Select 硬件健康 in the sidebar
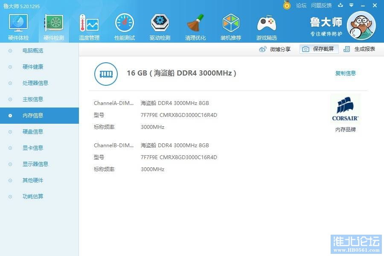The height and width of the screenshot is (256, 384). (39, 67)
